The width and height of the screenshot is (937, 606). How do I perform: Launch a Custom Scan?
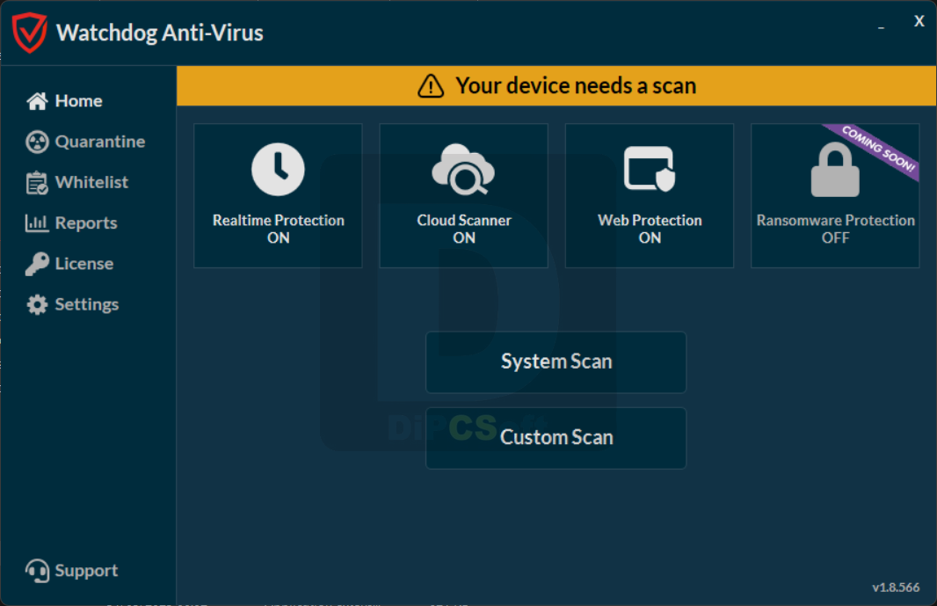tap(556, 438)
